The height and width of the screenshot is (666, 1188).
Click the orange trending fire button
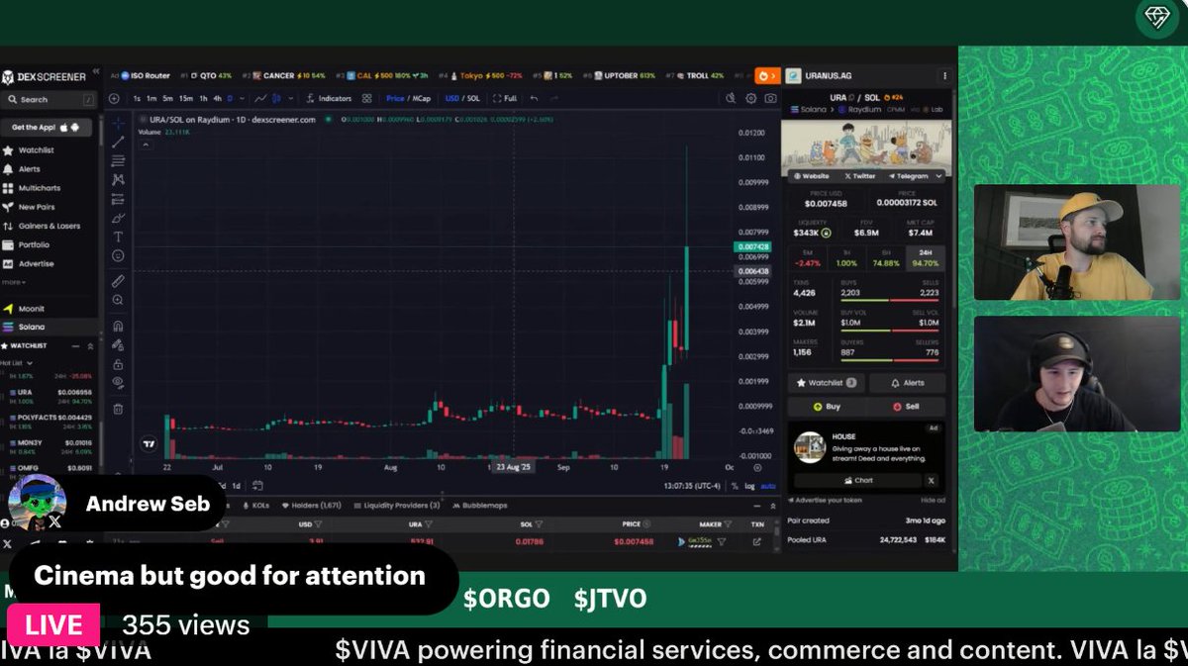pos(767,75)
